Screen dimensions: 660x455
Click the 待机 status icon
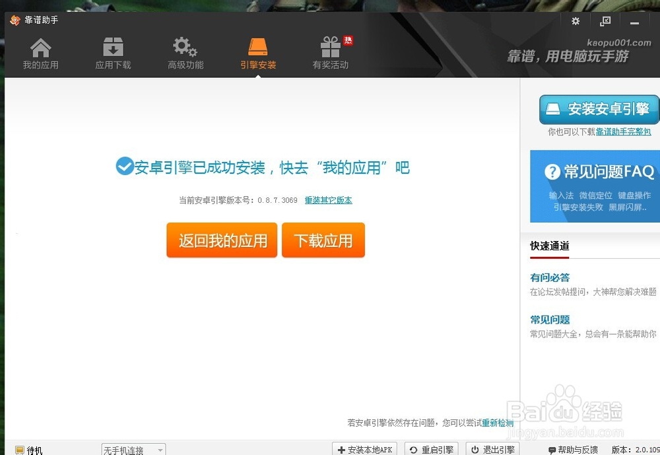(20, 450)
